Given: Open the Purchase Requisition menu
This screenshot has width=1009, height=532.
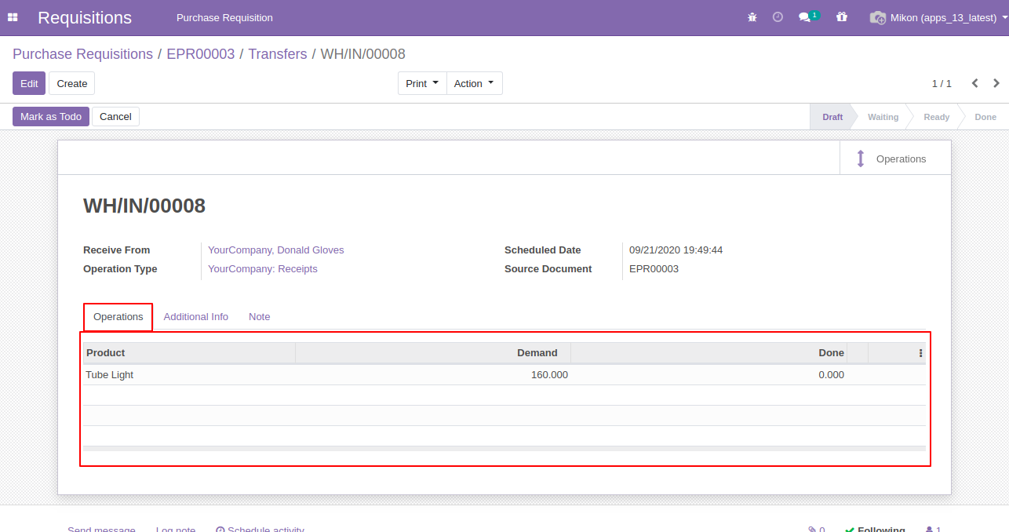Looking at the screenshot, I should (x=224, y=17).
